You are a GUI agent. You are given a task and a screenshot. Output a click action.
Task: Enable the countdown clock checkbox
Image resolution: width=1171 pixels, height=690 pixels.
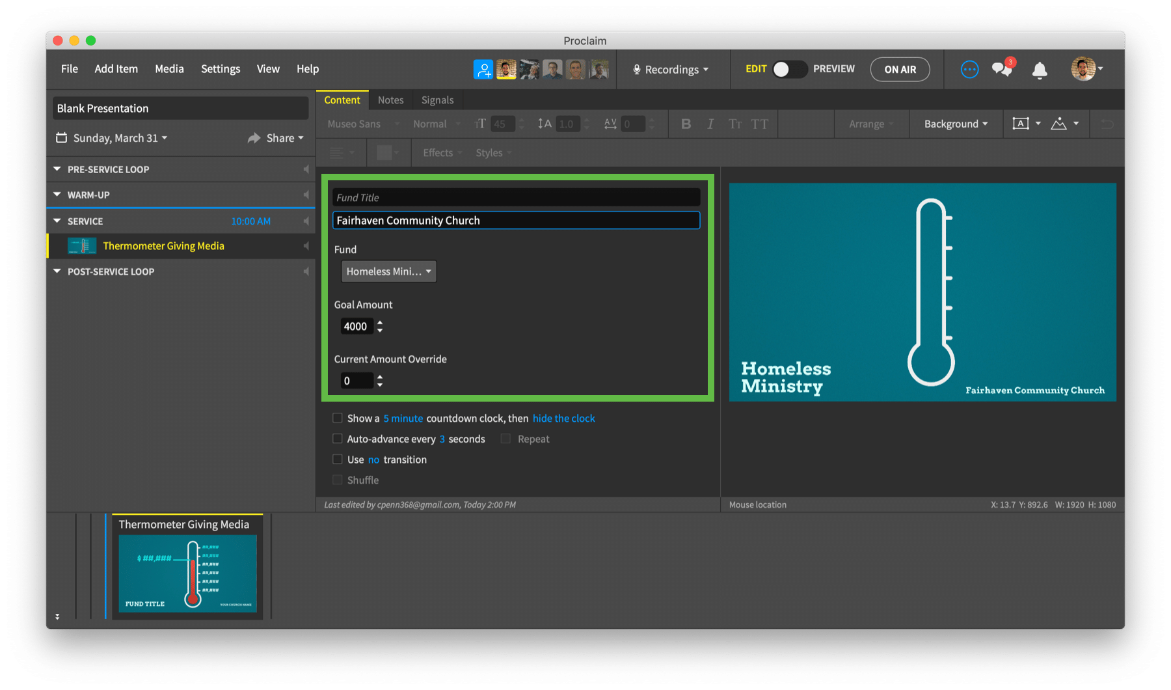coord(337,418)
